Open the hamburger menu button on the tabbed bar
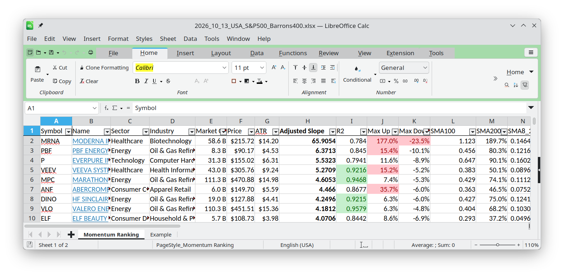 [x=531, y=52]
